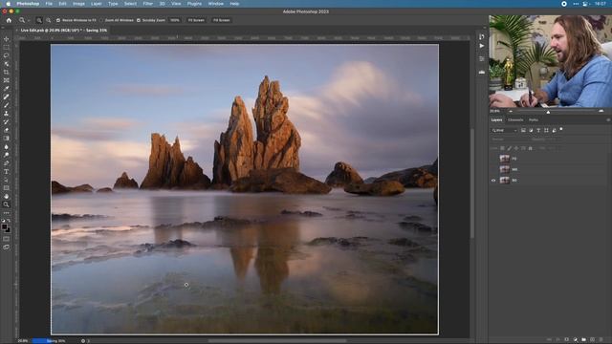Click the Fit Screen button
This screenshot has height=344, width=612.
(x=196, y=20)
